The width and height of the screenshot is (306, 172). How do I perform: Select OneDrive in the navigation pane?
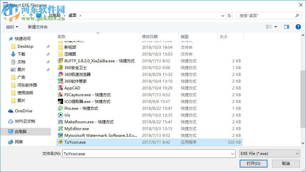point(23,111)
